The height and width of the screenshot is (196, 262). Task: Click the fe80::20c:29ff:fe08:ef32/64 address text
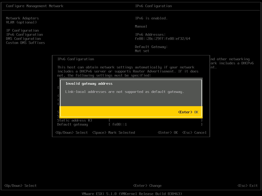tap(162, 39)
